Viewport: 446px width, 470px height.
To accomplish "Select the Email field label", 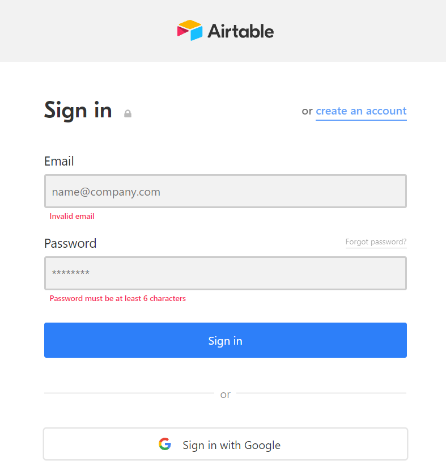I will (59, 161).
